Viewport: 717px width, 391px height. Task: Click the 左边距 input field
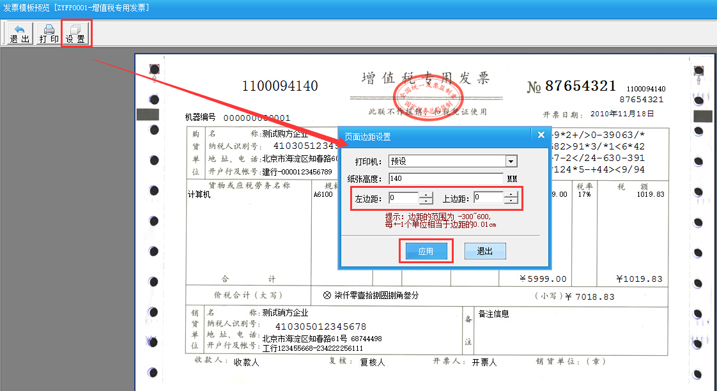tap(404, 198)
